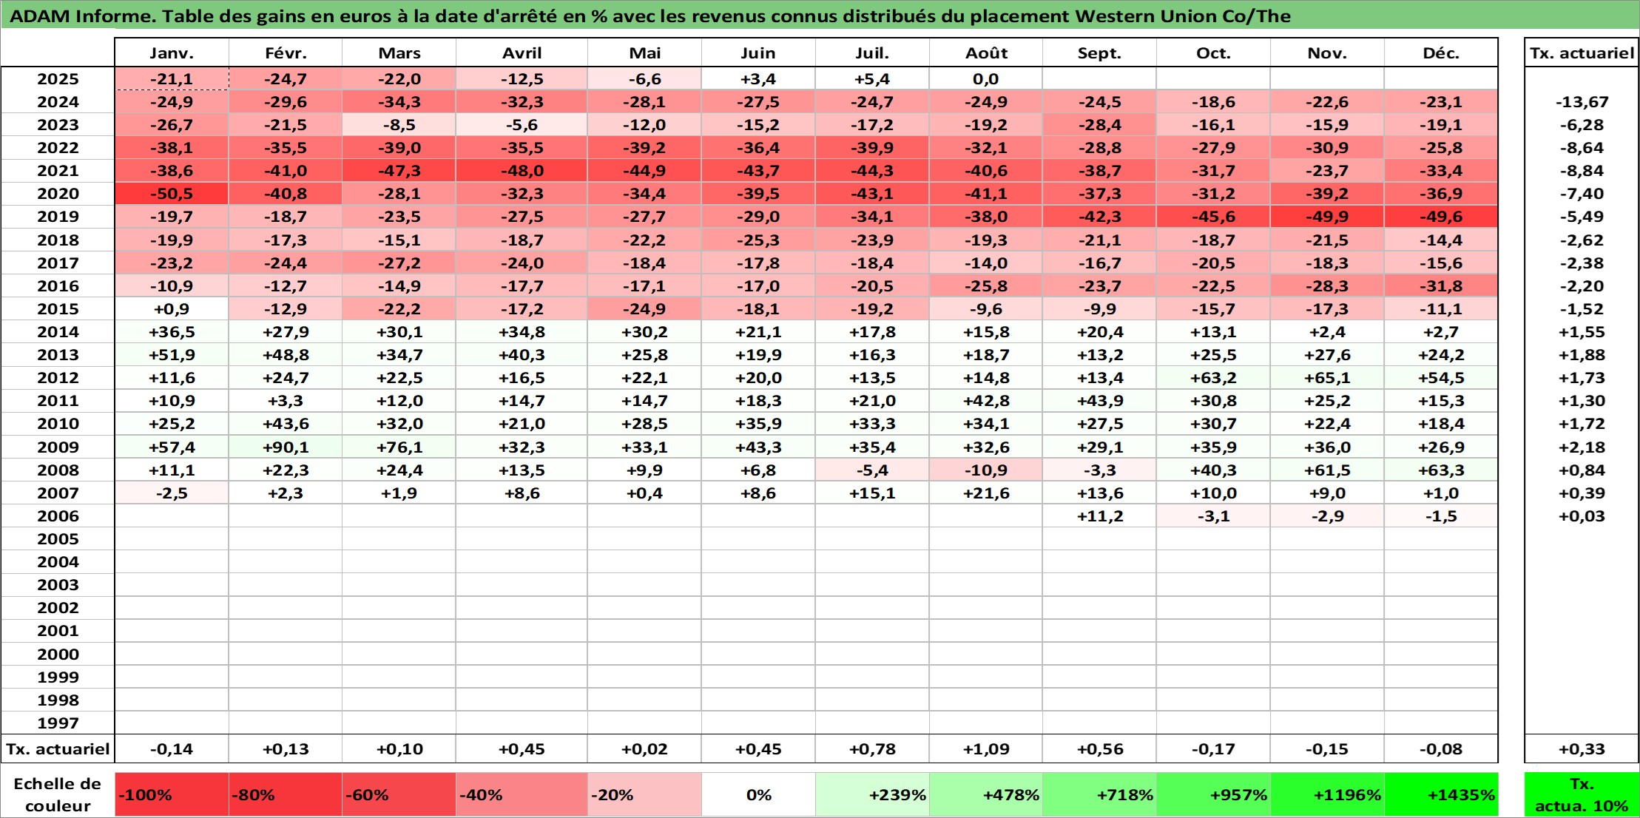Click the +21,6 cell for August 2007
The image size is (1640, 818).
(x=986, y=493)
